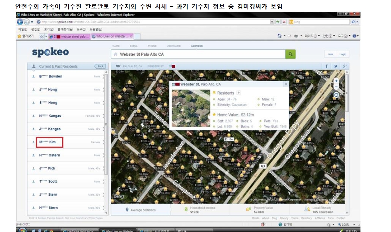Open the Terms footer link
This screenshot has height=232, width=391.
(x=295, y=218)
